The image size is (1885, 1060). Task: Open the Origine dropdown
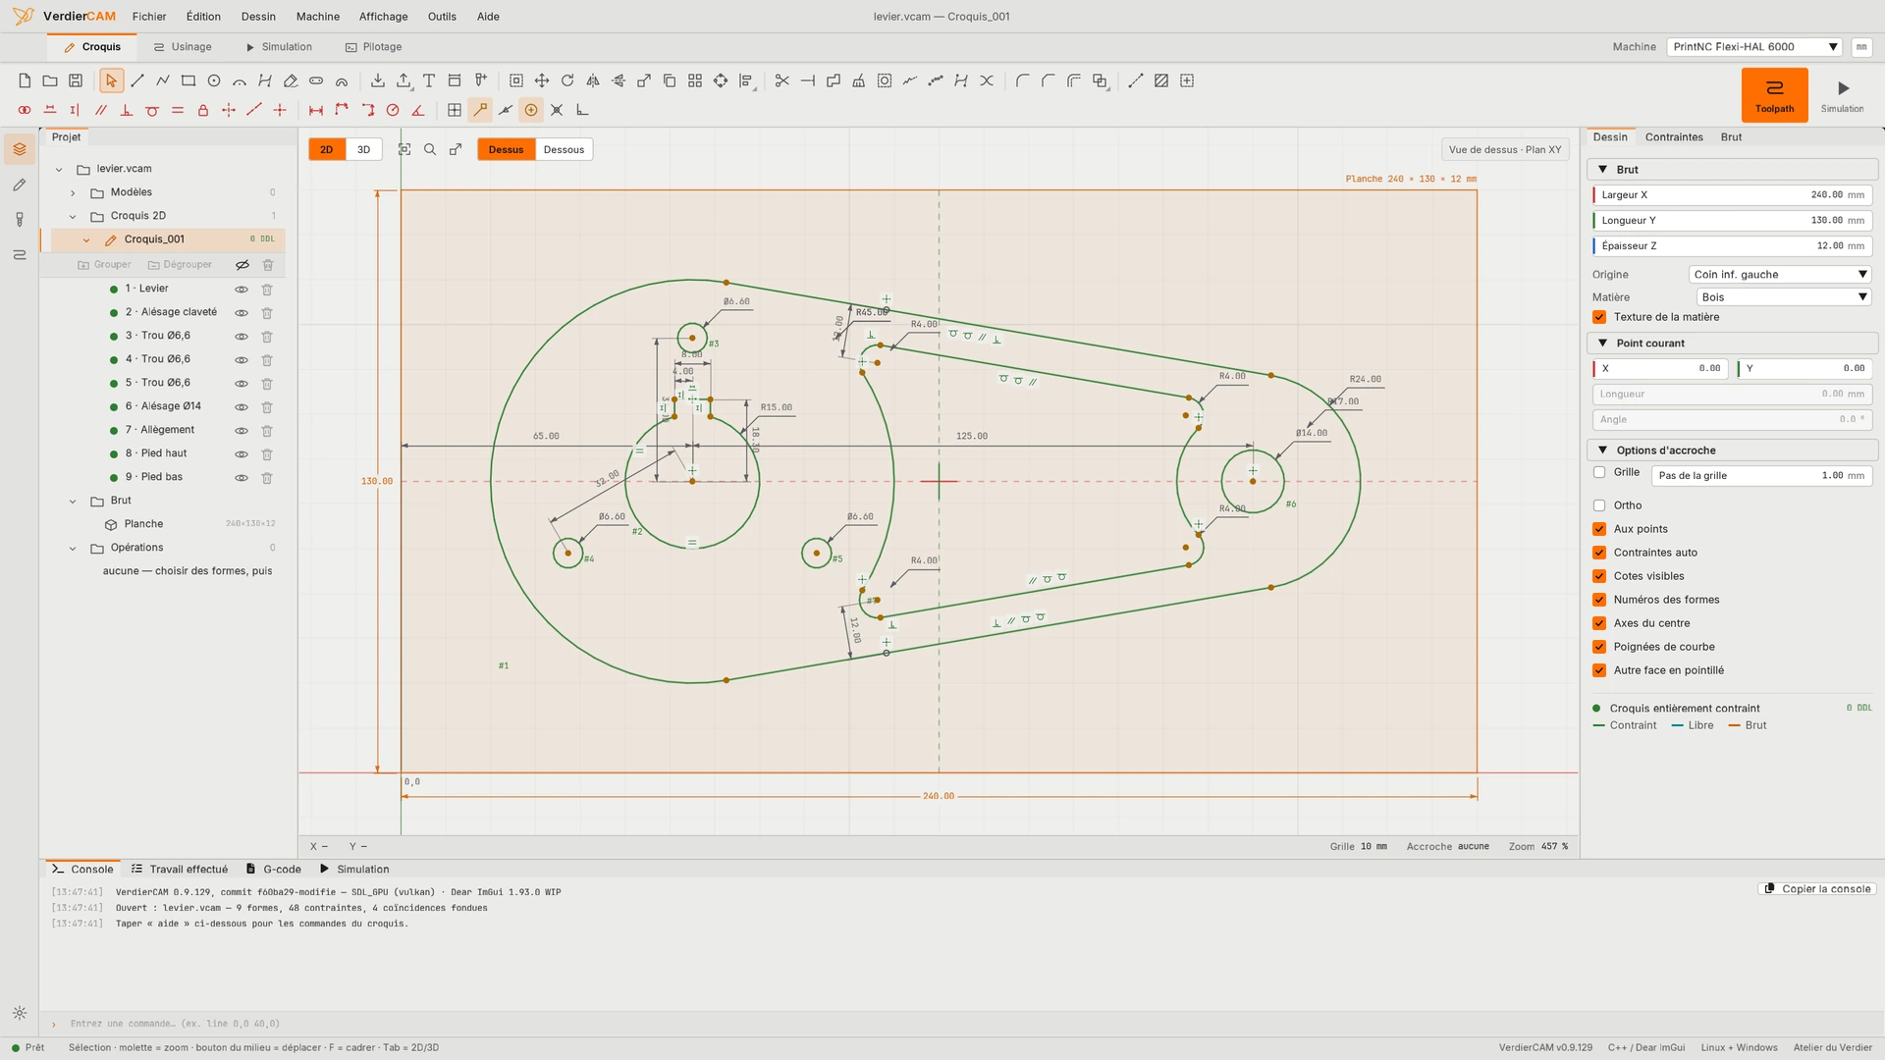(1779, 275)
